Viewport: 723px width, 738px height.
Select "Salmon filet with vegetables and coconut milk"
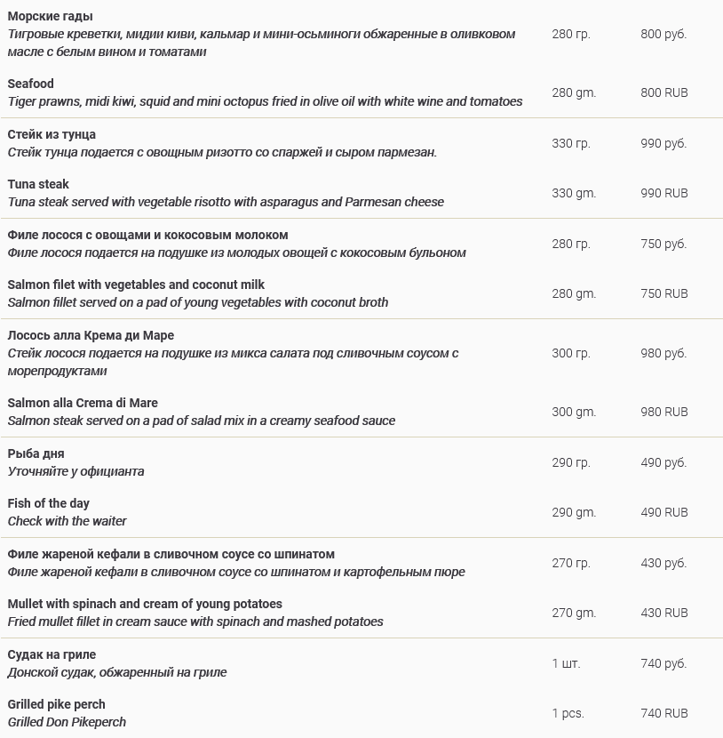tap(136, 285)
